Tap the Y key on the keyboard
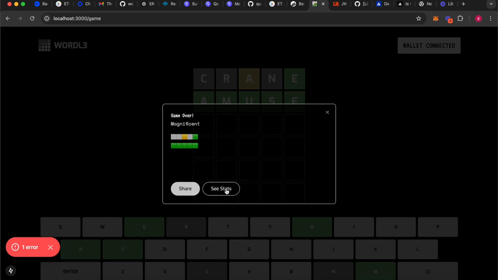Image resolution: width=498 pixels, height=280 pixels. tap(270, 227)
